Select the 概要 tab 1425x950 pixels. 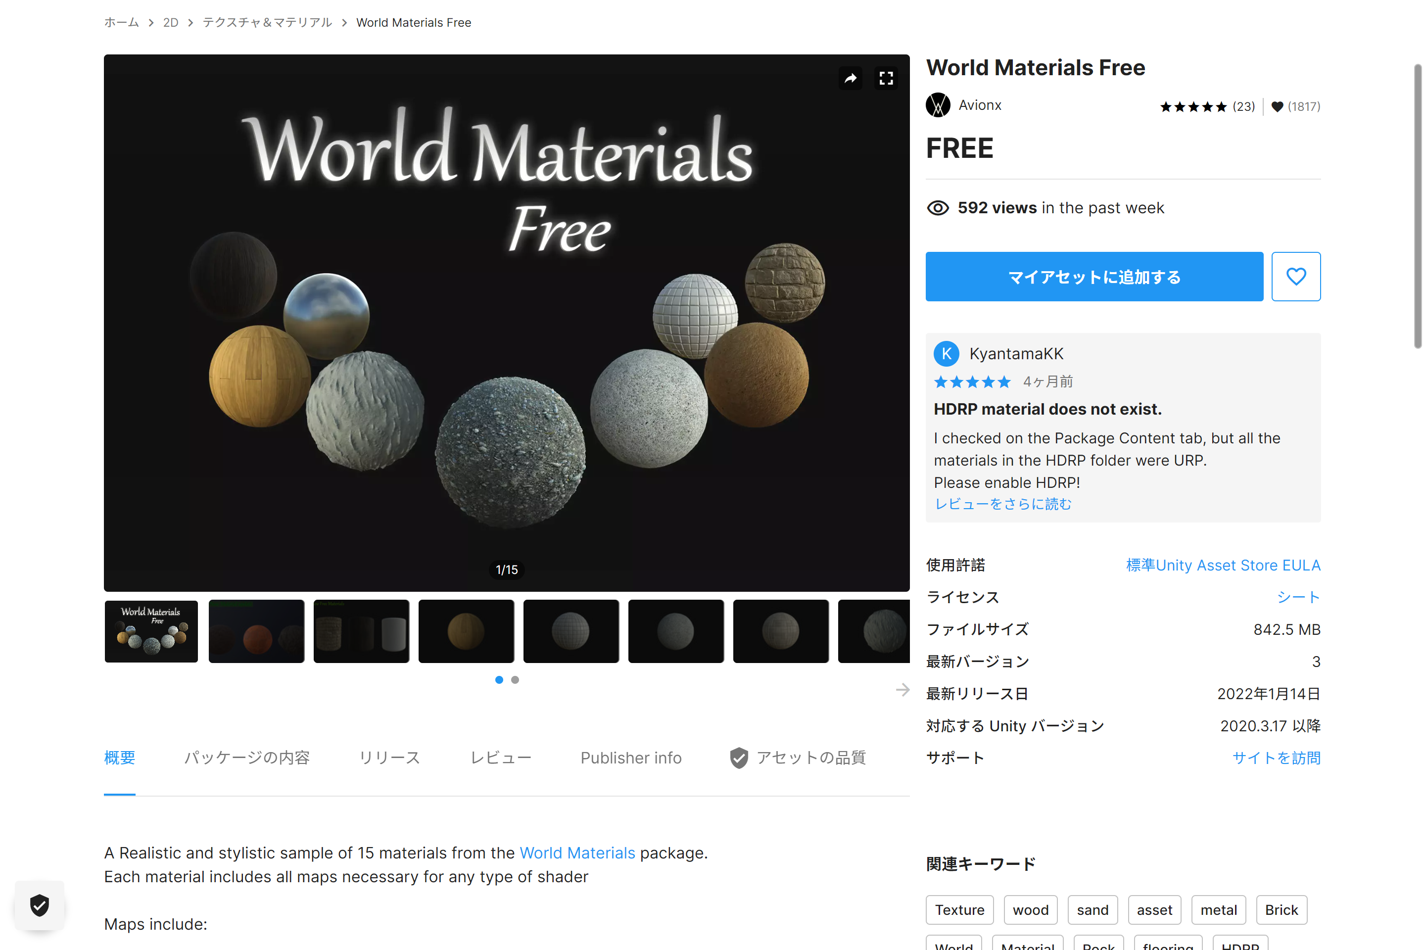pyautogui.click(x=120, y=759)
